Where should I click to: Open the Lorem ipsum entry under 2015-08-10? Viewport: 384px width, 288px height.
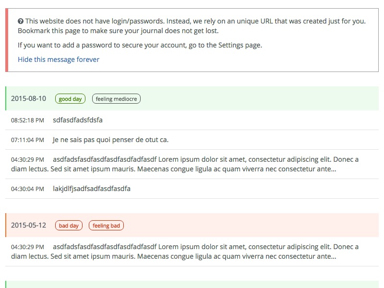click(x=192, y=164)
